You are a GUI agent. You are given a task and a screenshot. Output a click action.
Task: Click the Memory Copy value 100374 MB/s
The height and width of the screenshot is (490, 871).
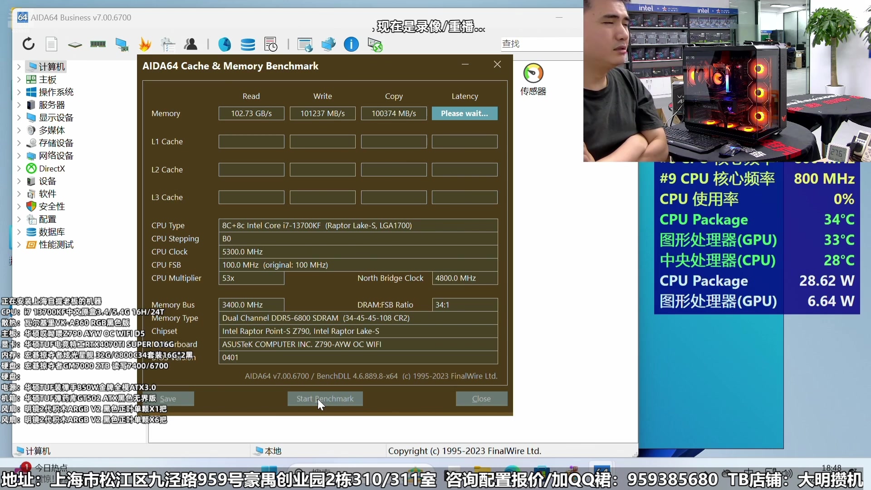click(394, 113)
